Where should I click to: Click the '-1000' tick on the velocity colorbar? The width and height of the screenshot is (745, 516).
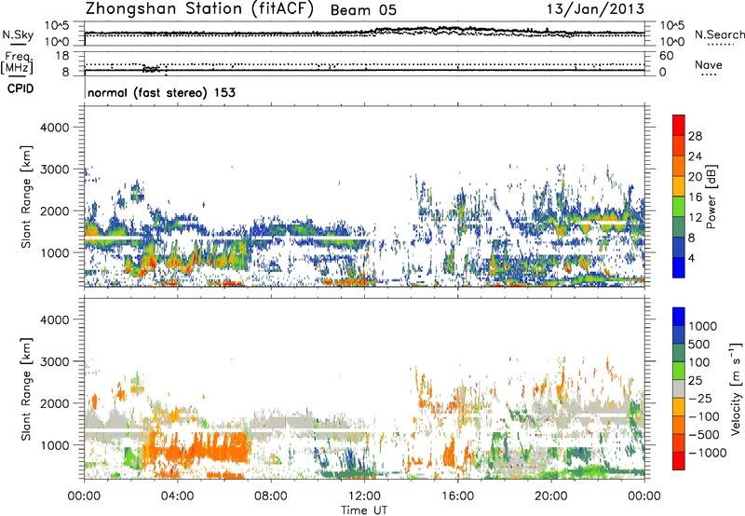click(707, 453)
